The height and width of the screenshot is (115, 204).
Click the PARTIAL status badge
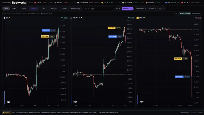coord(7,113)
